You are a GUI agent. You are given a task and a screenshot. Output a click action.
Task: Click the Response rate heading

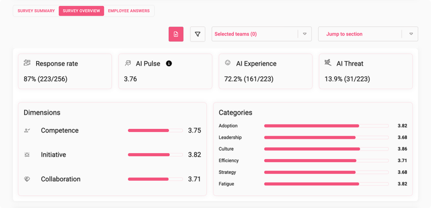(57, 64)
